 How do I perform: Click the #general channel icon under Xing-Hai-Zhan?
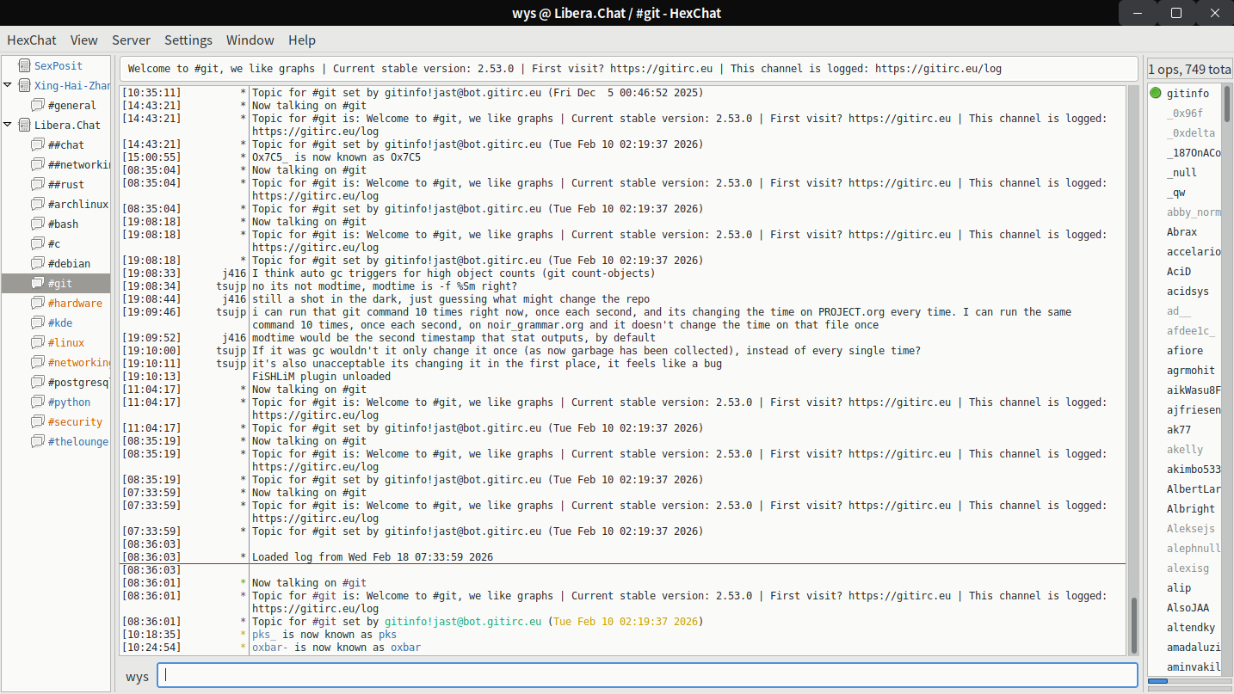tap(37, 105)
